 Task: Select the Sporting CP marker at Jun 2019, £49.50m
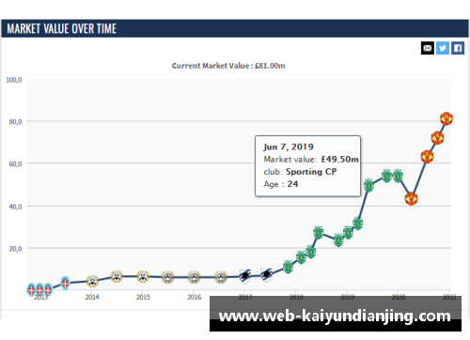[x=368, y=186]
